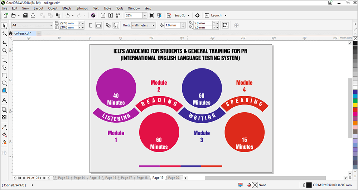
Task: Select the Crop tool
Action: point(4,43)
